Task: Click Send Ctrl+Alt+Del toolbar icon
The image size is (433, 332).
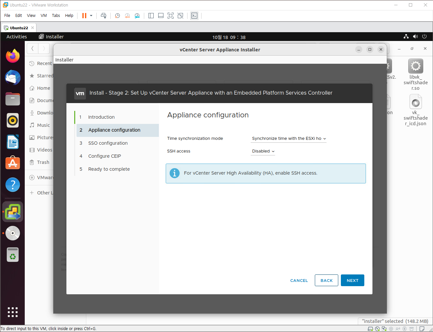Action: click(x=104, y=16)
